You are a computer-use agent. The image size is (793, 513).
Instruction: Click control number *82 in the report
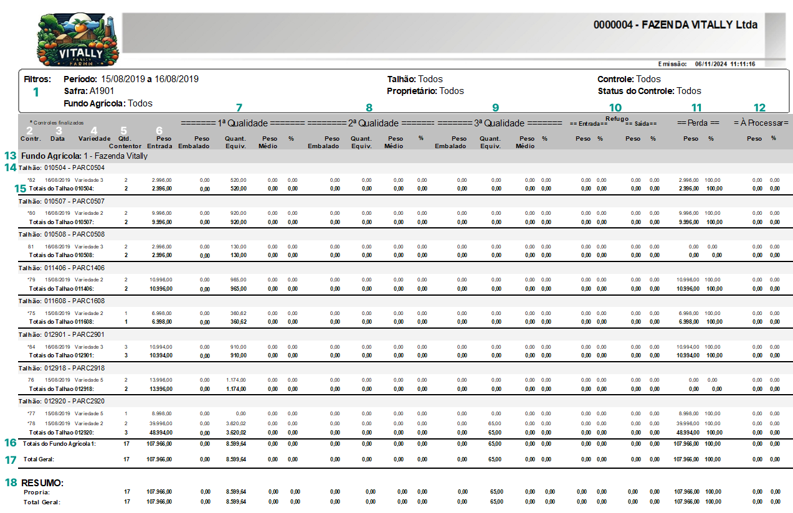[x=31, y=180]
